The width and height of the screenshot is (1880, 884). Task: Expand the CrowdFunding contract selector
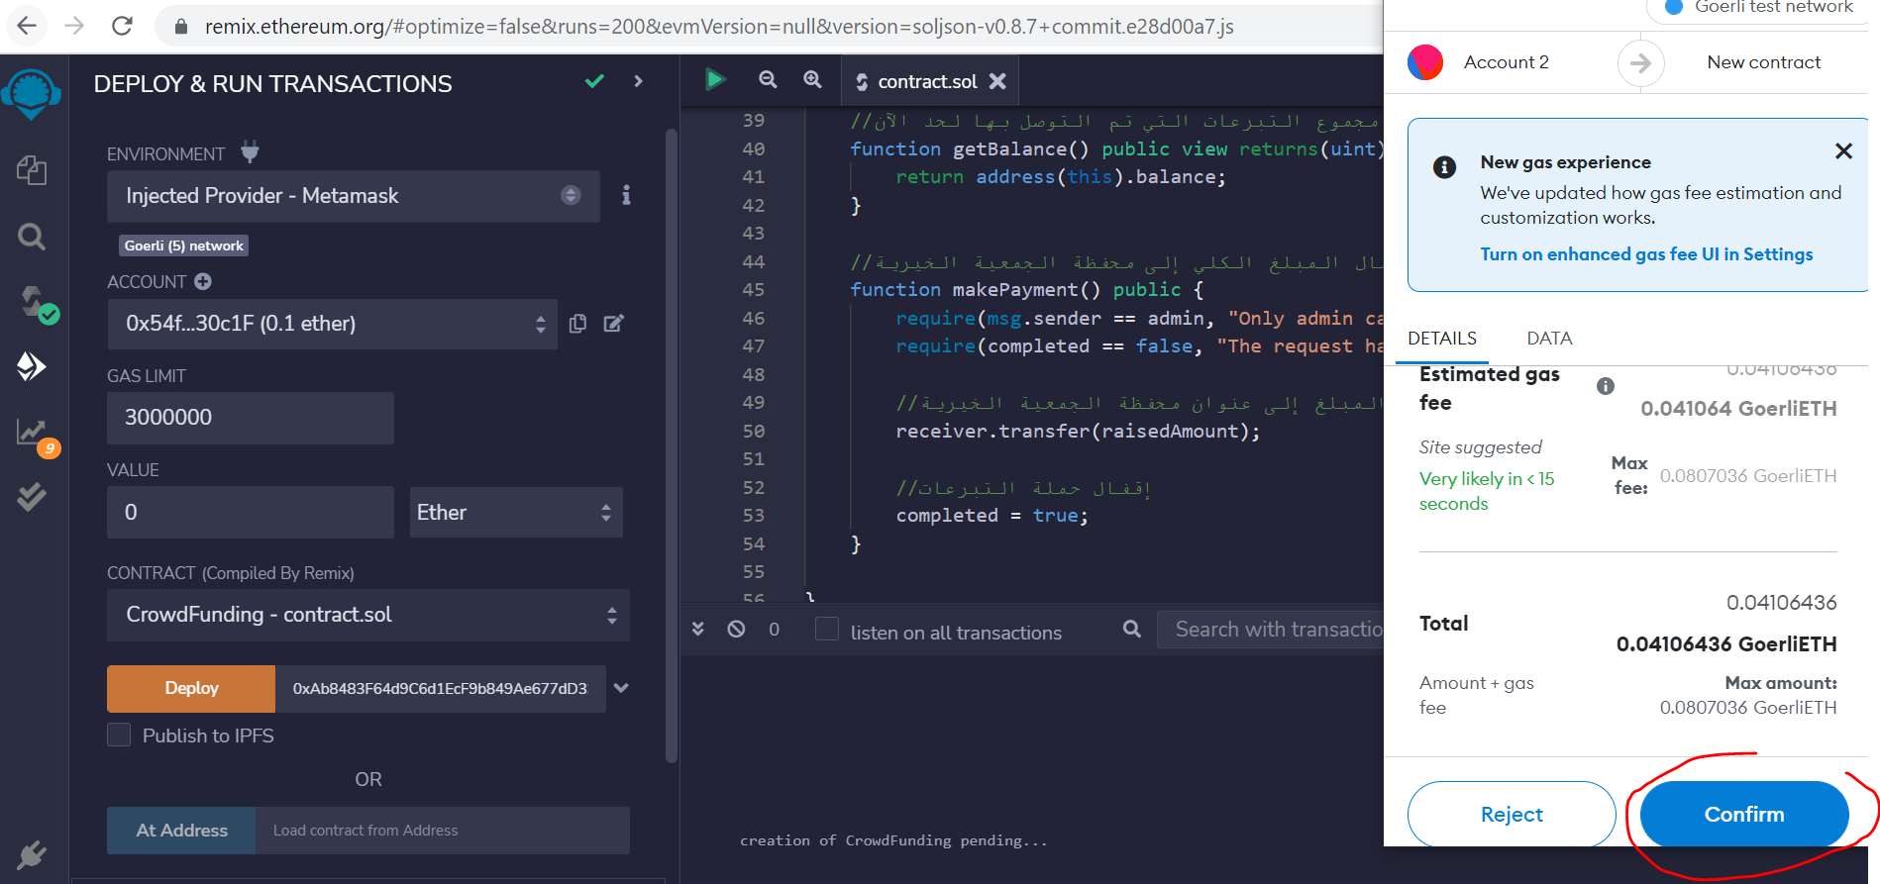367,615
